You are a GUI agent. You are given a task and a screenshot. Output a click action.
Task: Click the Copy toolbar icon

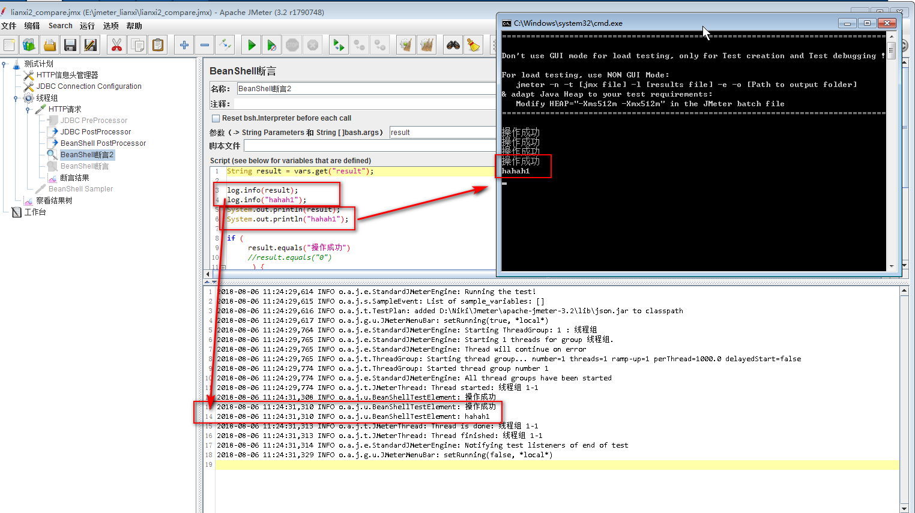tap(137, 45)
